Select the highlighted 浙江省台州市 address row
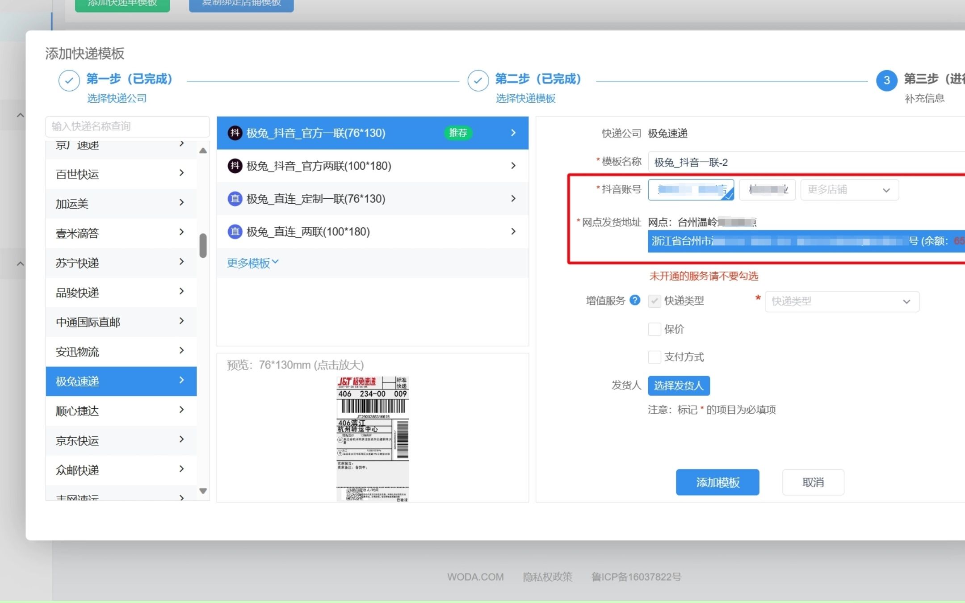Image resolution: width=965 pixels, height=603 pixels. click(806, 241)
